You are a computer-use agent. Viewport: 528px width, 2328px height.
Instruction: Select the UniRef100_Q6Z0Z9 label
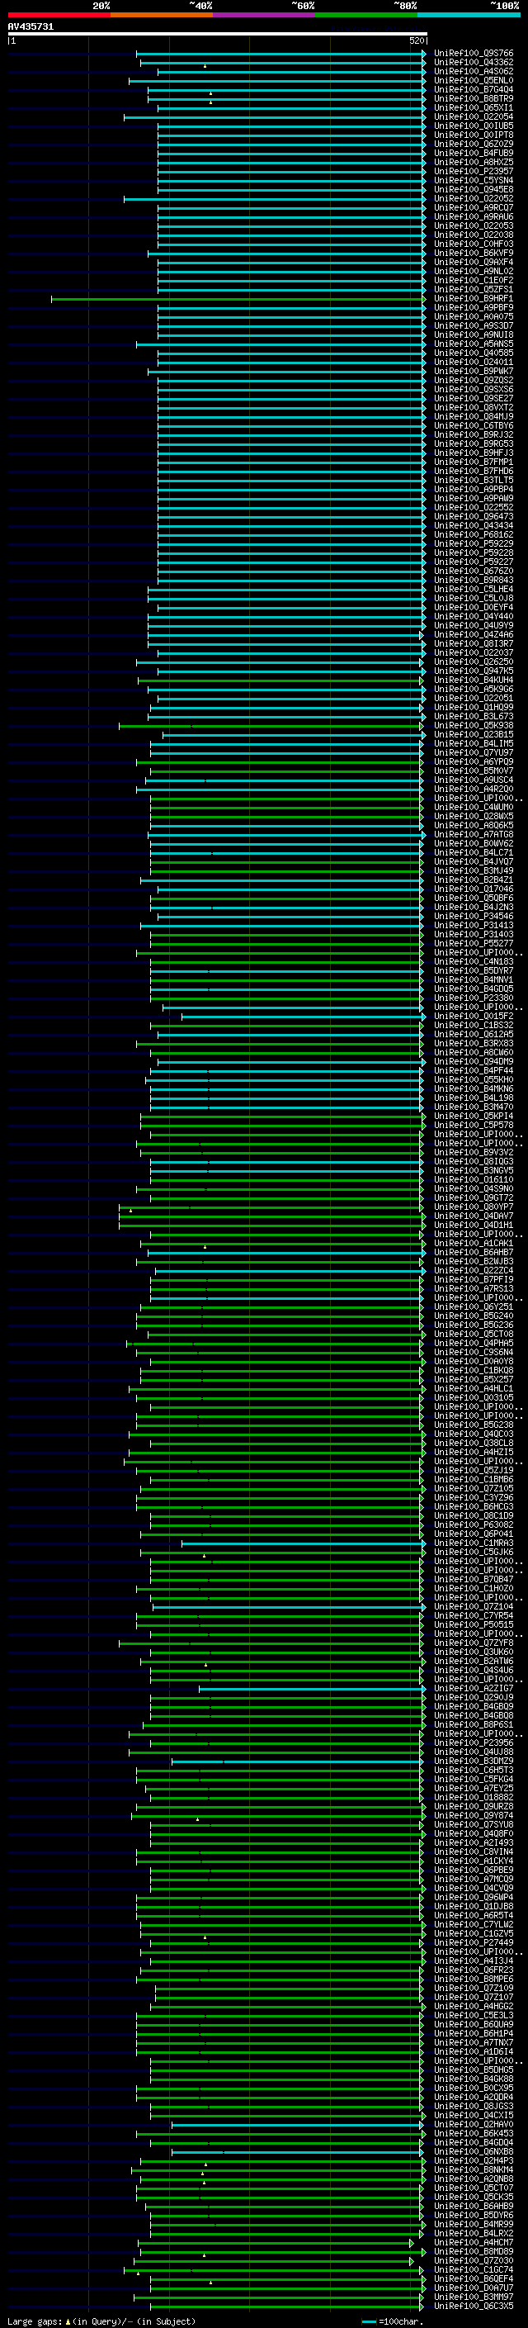[x=473, y=144]
